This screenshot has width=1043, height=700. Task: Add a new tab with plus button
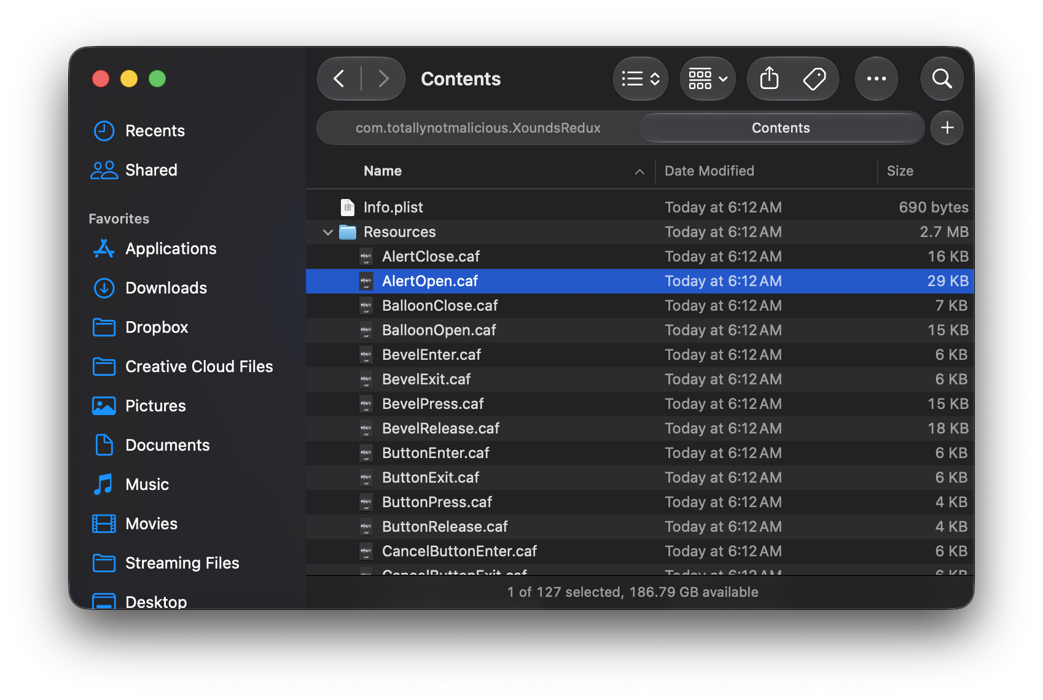947,128
